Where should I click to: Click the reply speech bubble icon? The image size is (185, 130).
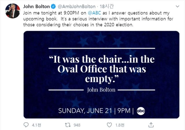[x=26, y=125]
